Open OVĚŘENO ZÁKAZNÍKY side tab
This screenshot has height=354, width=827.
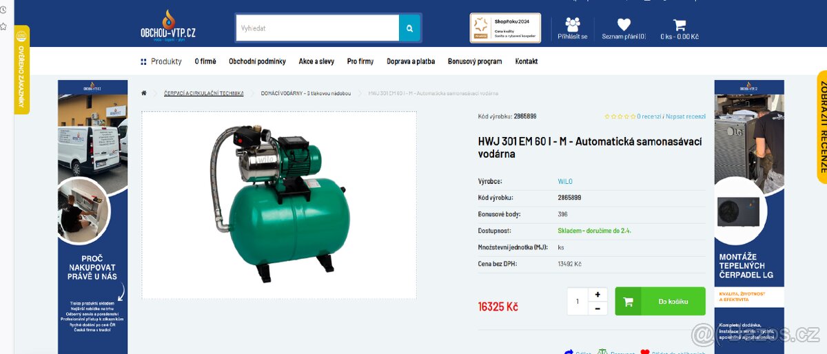[x=22, y=70]
